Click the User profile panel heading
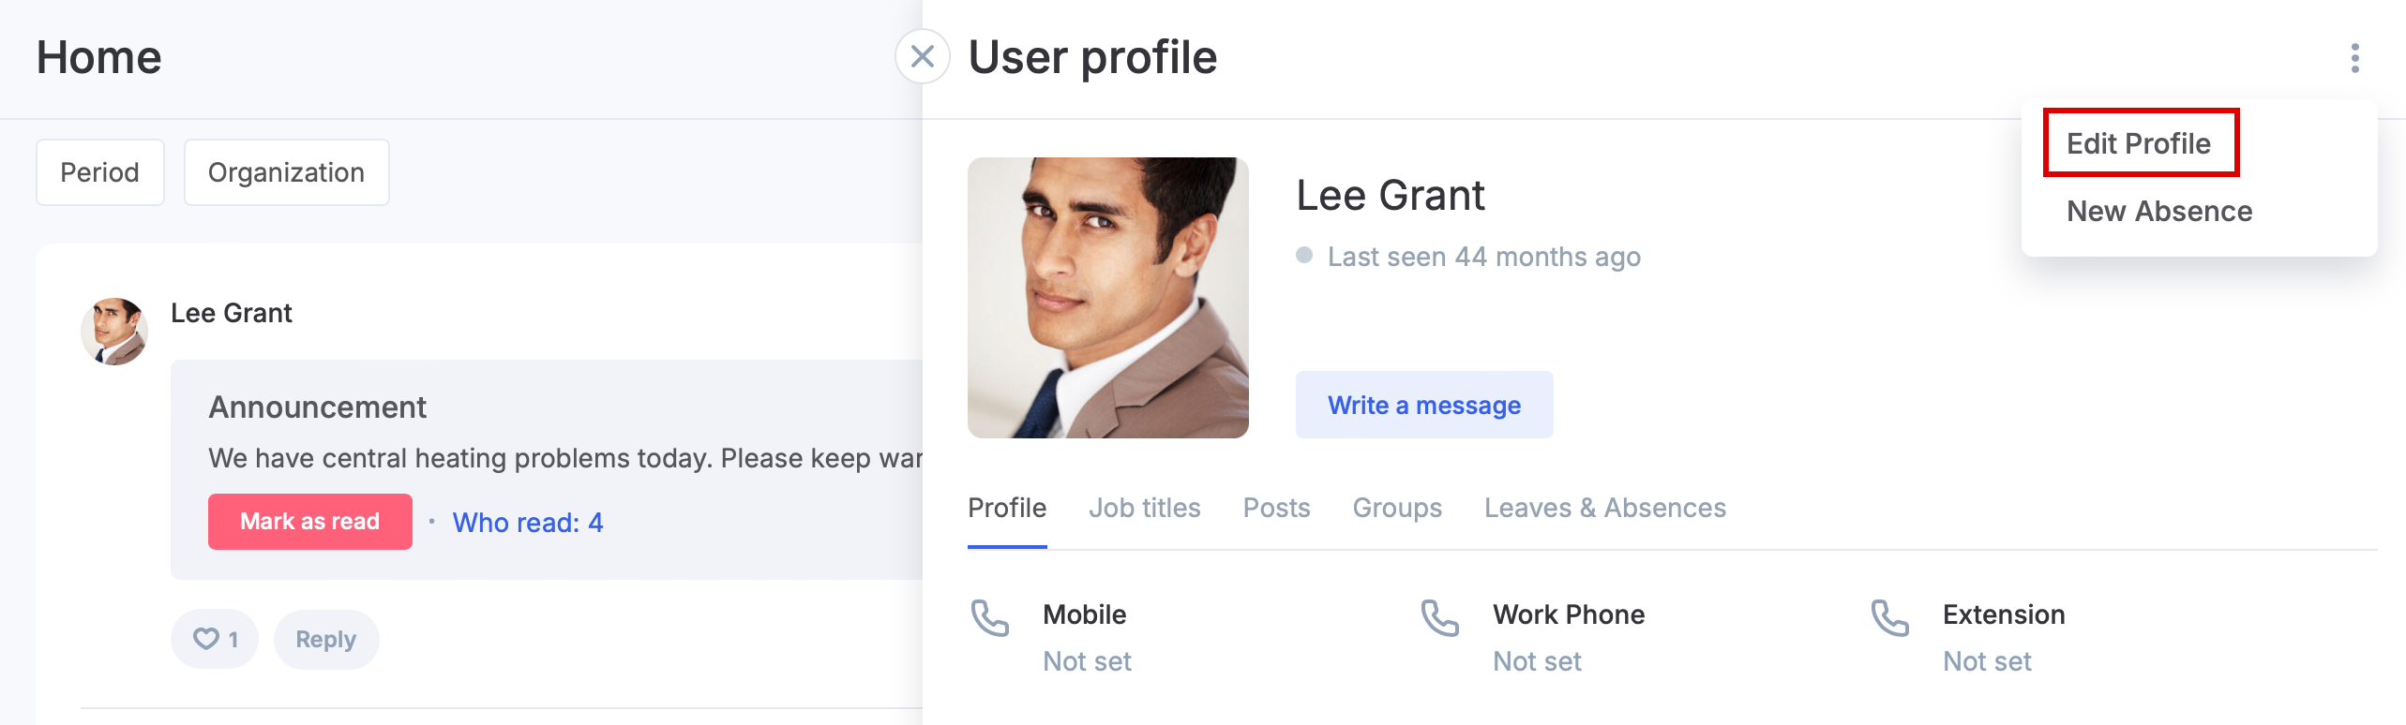This screenshot has height=725, width=2406. click(x=1093, y=57)
